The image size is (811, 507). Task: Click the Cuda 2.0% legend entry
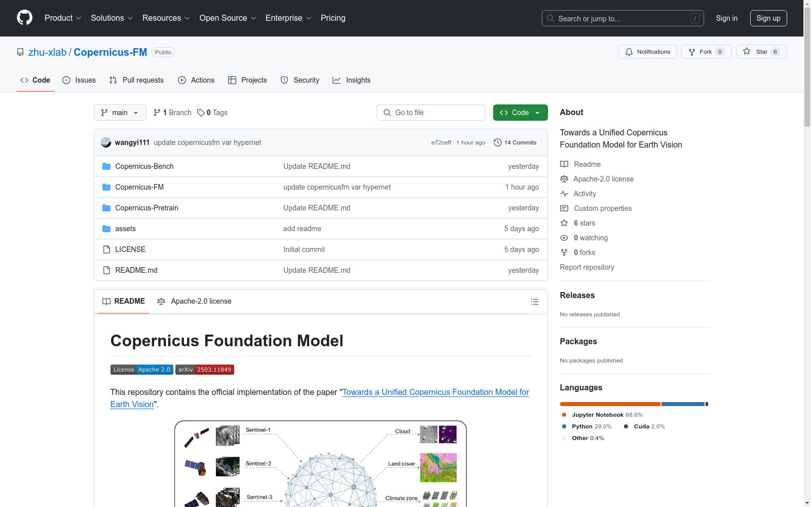coord(645,426)
